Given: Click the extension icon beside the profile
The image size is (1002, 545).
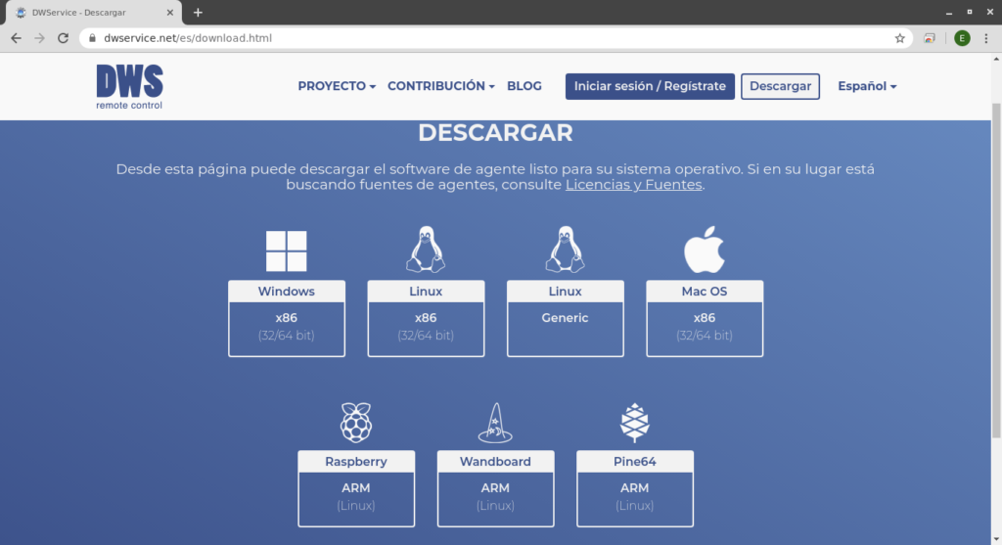Looking at the screenshot, I should (x=930, y=38).
